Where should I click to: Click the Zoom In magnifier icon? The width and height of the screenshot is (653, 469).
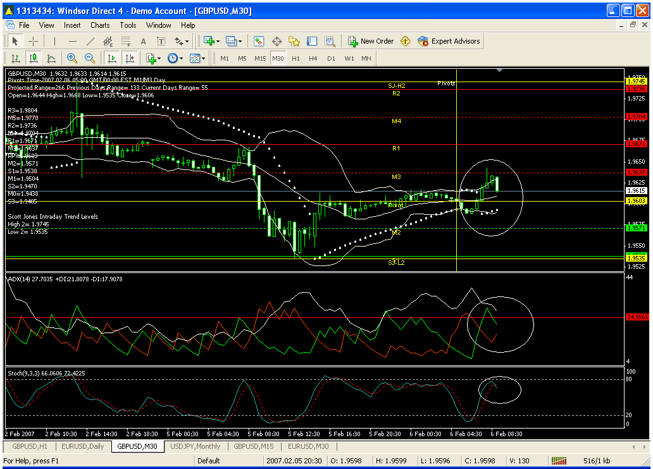pyautogui.click(x=72, y=58)
